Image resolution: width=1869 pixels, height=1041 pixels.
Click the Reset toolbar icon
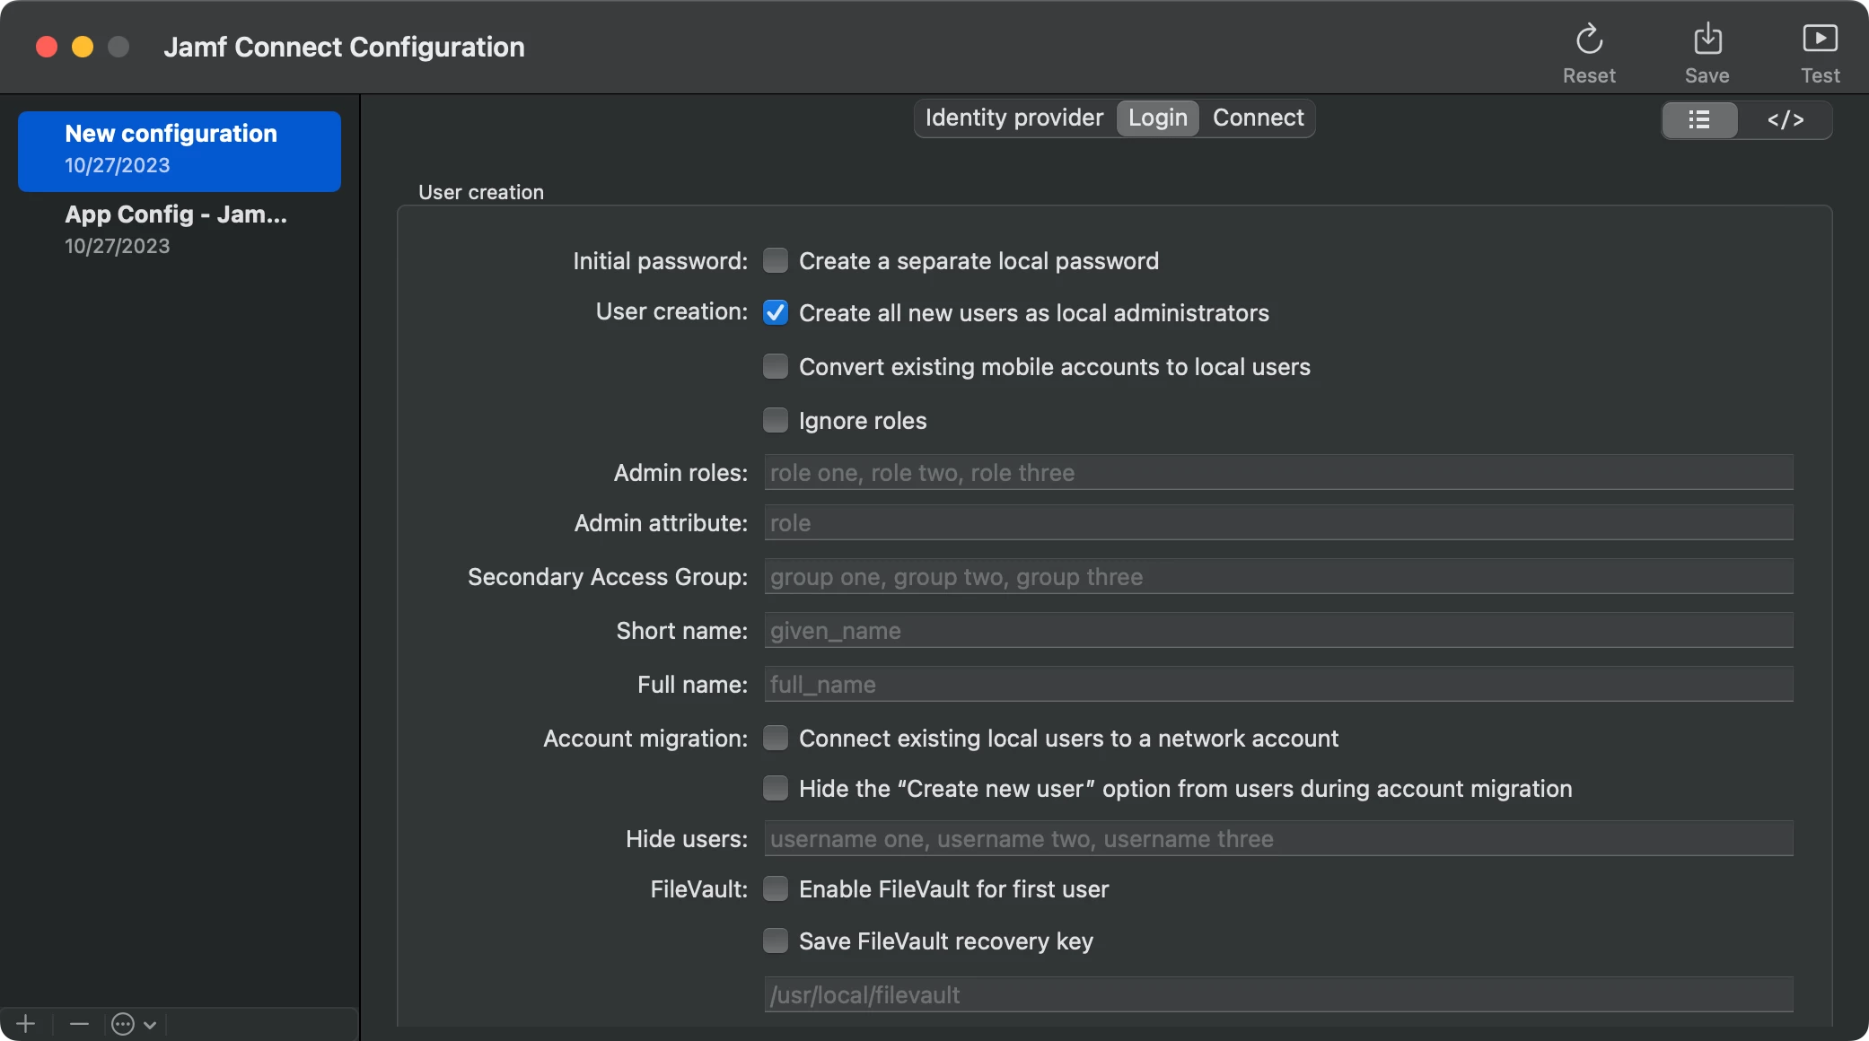point(1589,40)
